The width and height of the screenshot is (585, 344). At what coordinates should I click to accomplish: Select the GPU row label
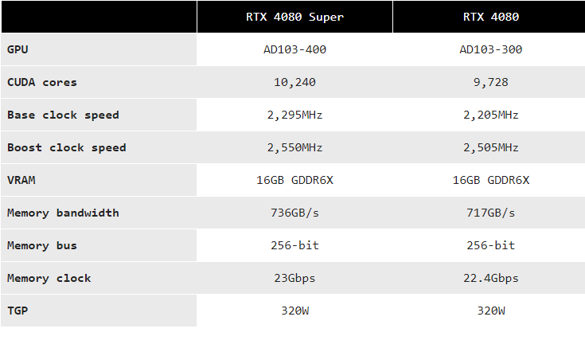pos(17,49)
